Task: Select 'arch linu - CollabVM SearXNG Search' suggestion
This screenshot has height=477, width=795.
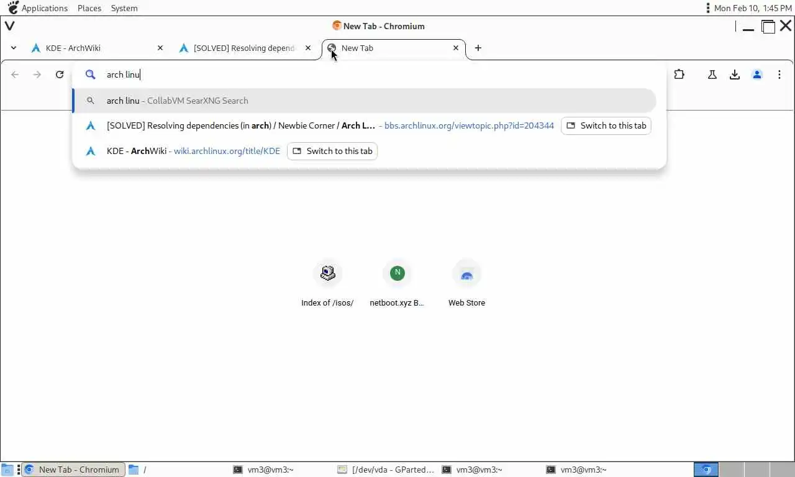Action: point(364,101)
